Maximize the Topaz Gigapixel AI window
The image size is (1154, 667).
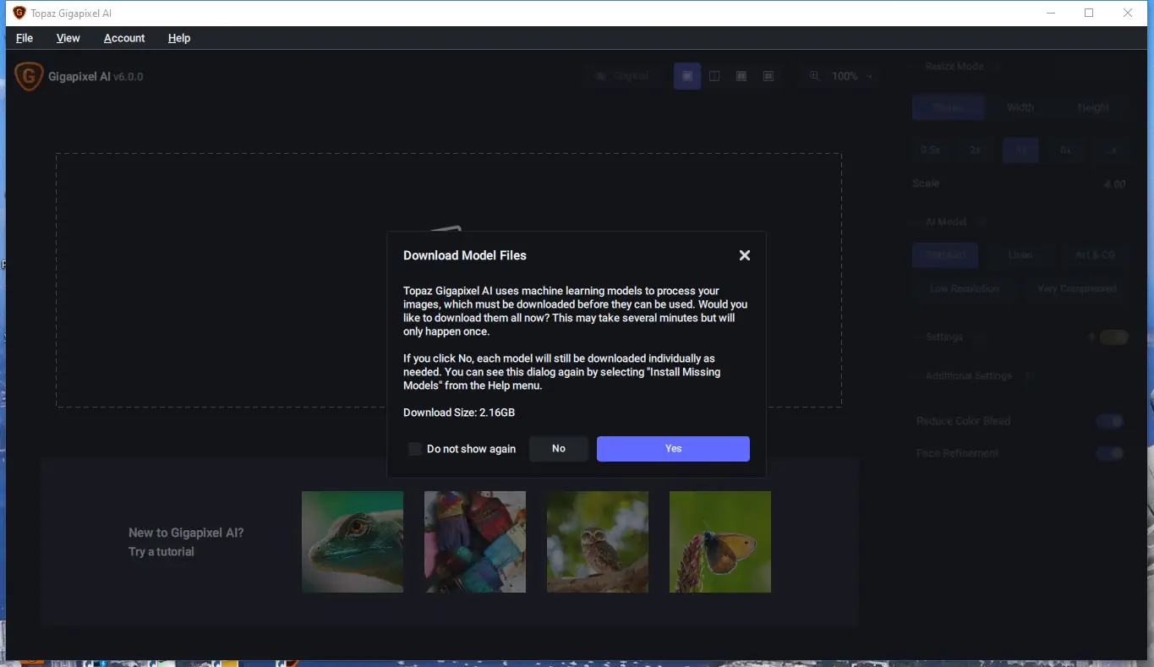(x=1089, y=13)
